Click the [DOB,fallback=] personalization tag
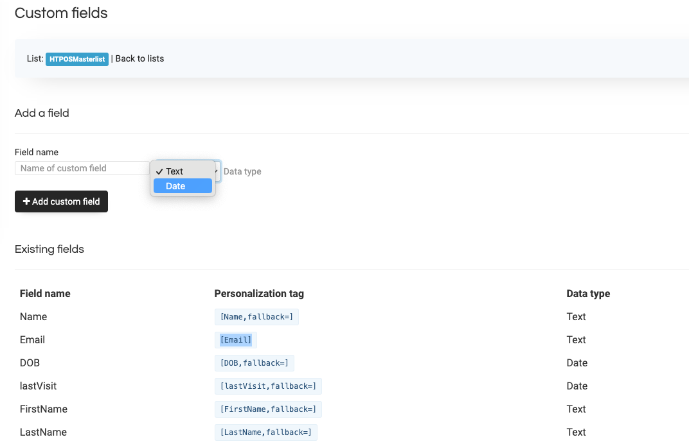The image size is (689, 444). pyautogui.click(x=255, y=363)
